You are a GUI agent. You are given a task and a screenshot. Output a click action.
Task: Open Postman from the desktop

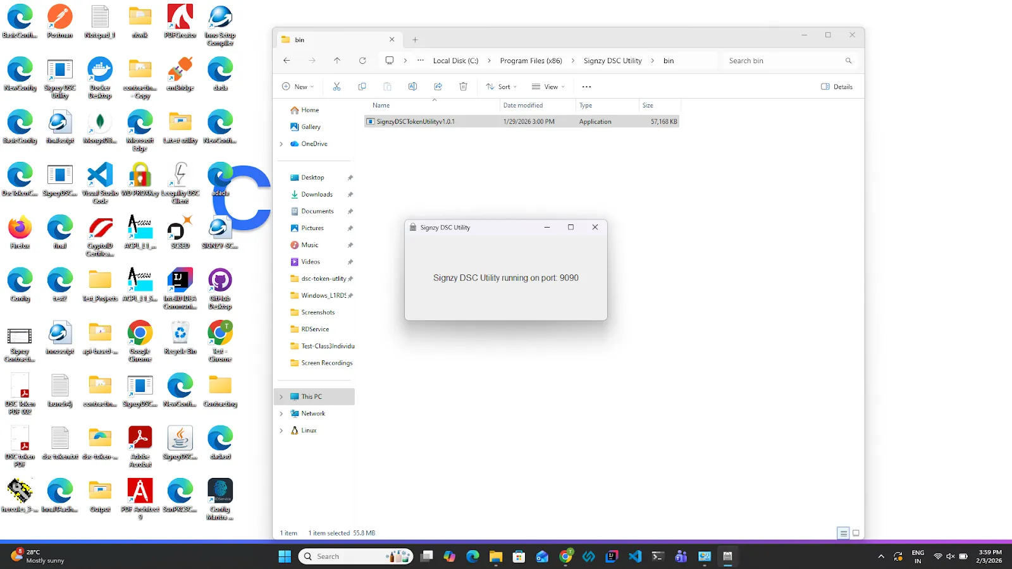coord(60,21)
